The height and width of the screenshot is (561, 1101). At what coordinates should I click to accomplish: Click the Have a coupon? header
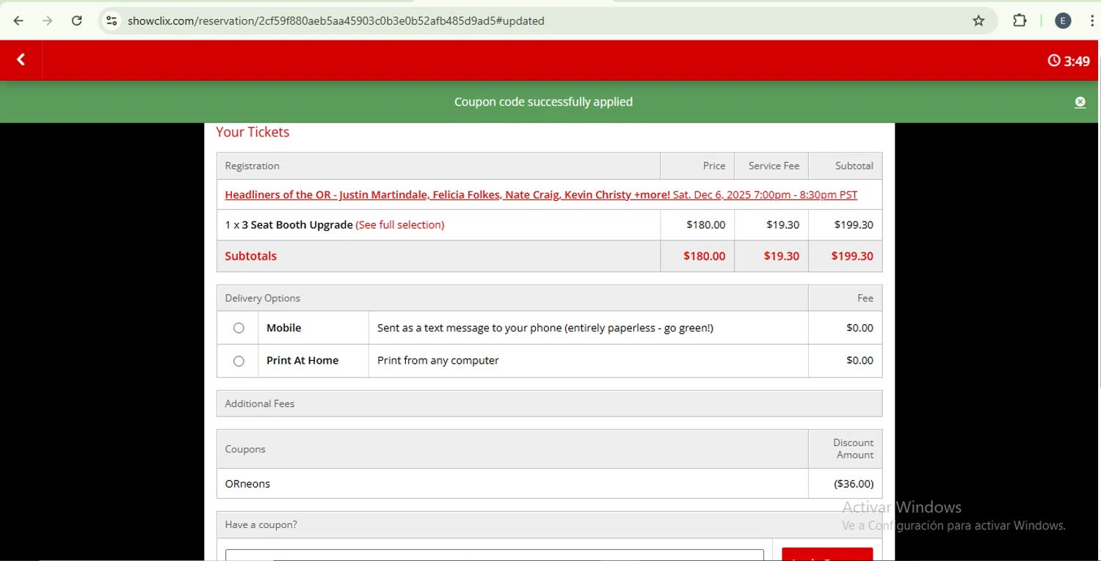(261, 525)
